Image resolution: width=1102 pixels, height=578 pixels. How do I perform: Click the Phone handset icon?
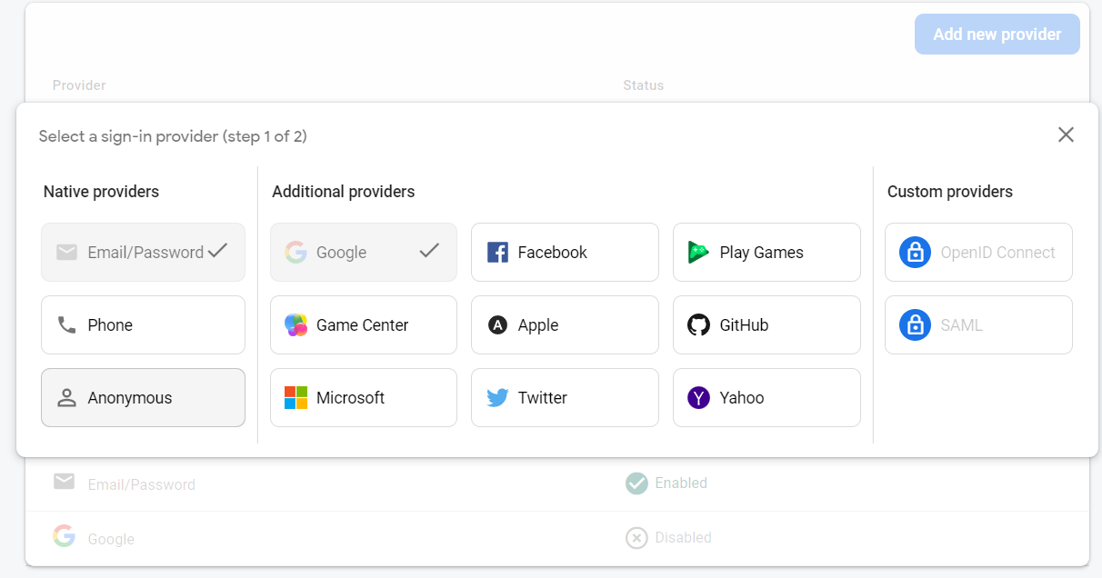[x=66, y=325]
